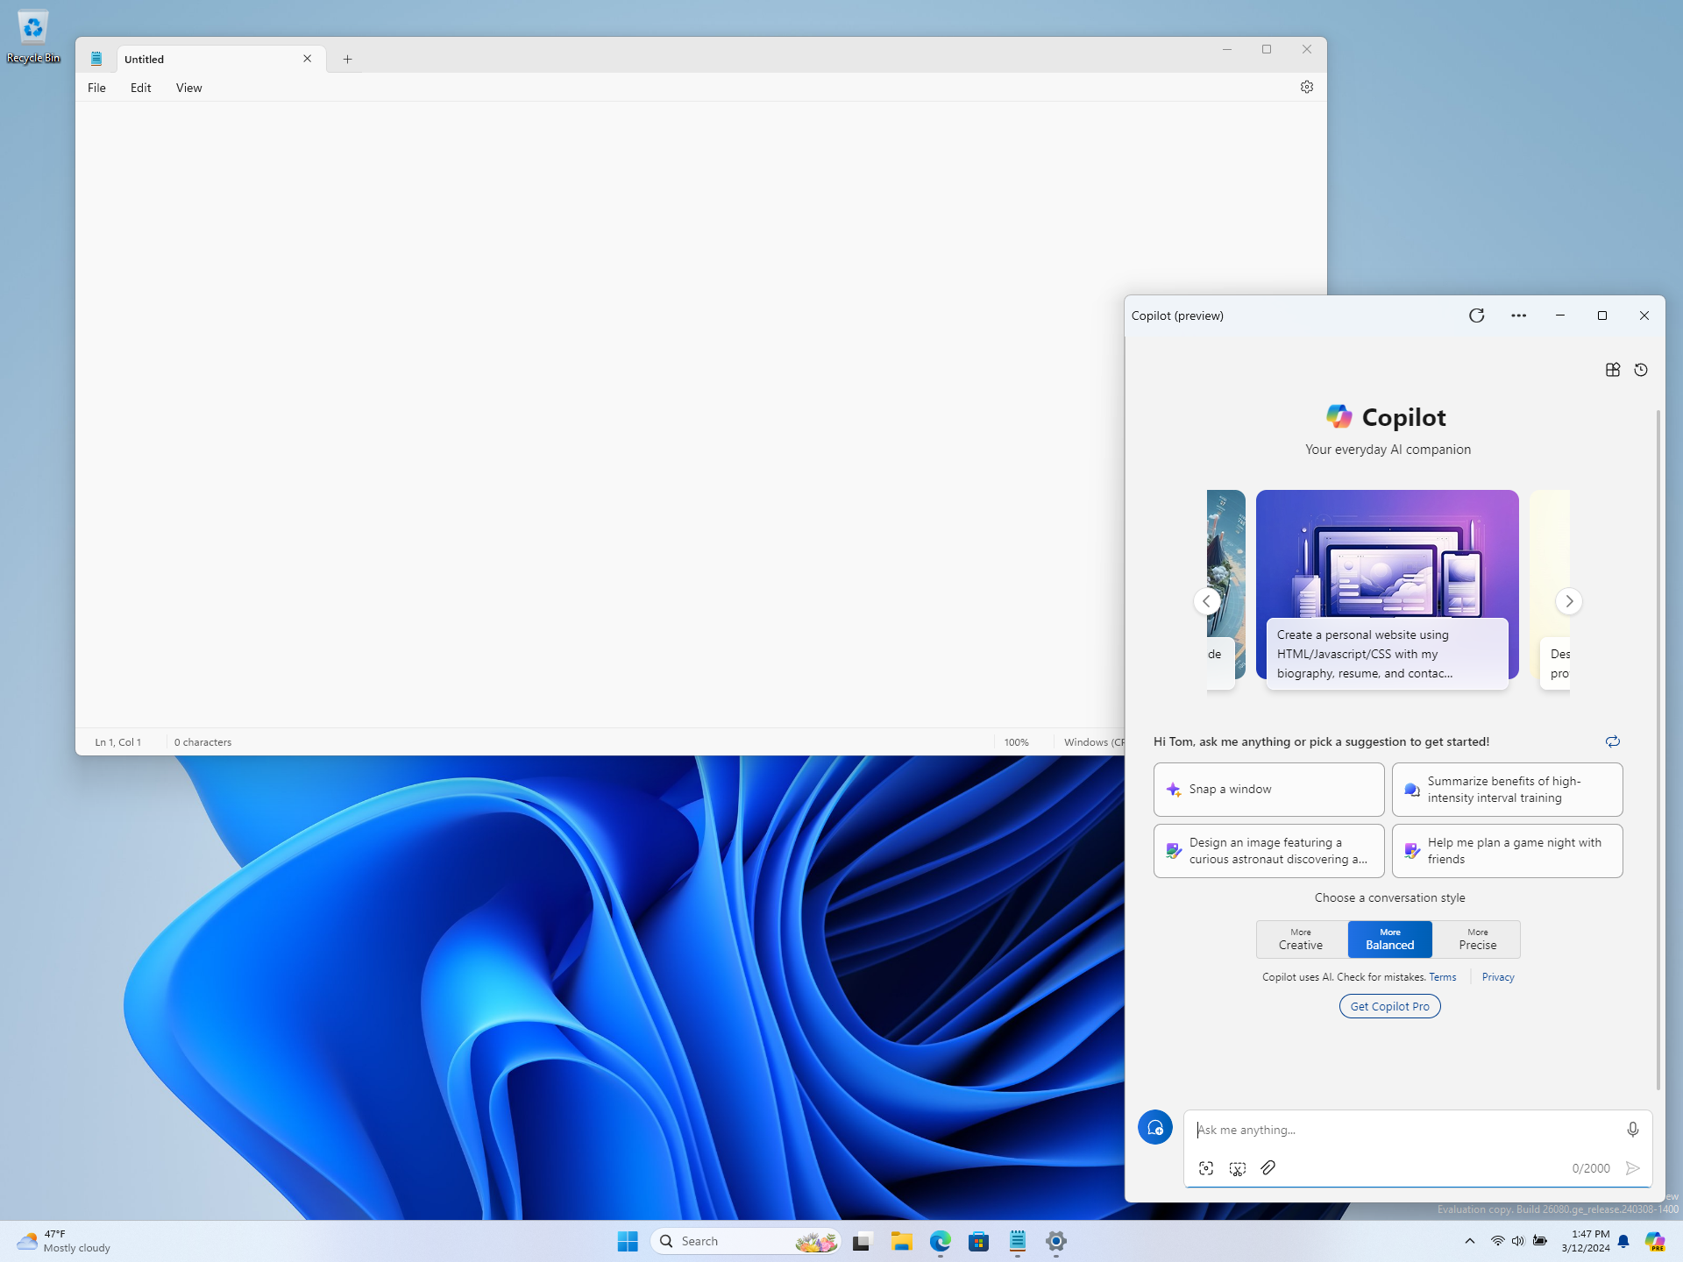This screenshot has height=1262, width=1683.
Task: Select More Balanced conversation style
Action: [1388, 939]
